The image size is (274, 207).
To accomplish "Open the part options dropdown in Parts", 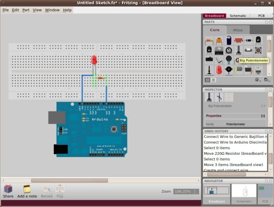I will 258,80.
